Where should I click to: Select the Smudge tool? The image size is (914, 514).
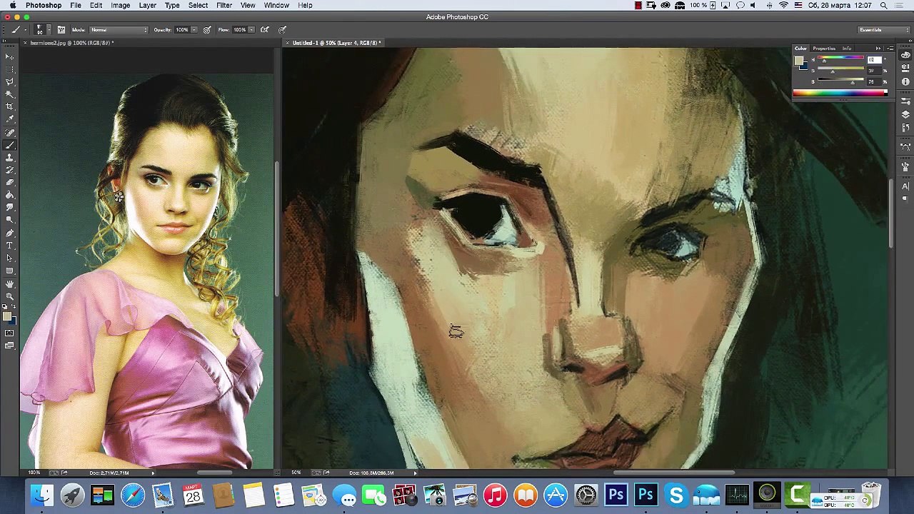[9, 207]
